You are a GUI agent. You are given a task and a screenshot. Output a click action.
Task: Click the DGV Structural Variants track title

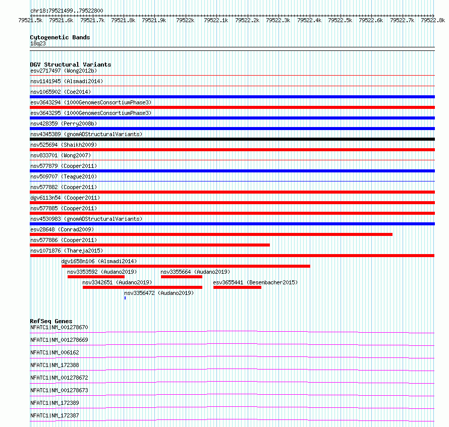(x=71, y=65)
